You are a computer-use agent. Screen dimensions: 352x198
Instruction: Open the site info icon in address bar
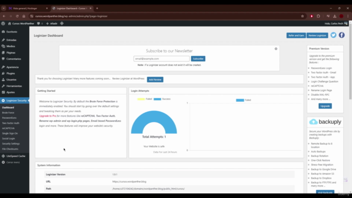(x=32, y=16)
